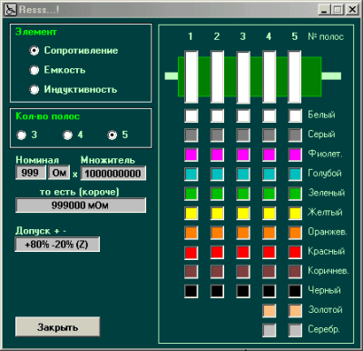Pick gold (Золотой) for band 4
The width and height of the screenshot is (363, 351).
[x=270, y=311]
